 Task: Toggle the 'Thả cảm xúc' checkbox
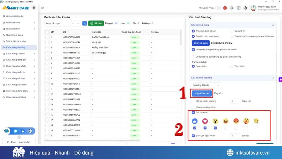(193, 112)
